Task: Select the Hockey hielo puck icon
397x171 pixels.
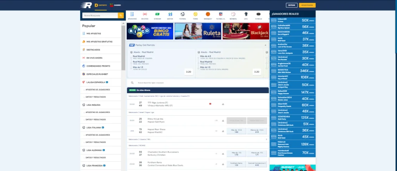Action: coord(258,15)
